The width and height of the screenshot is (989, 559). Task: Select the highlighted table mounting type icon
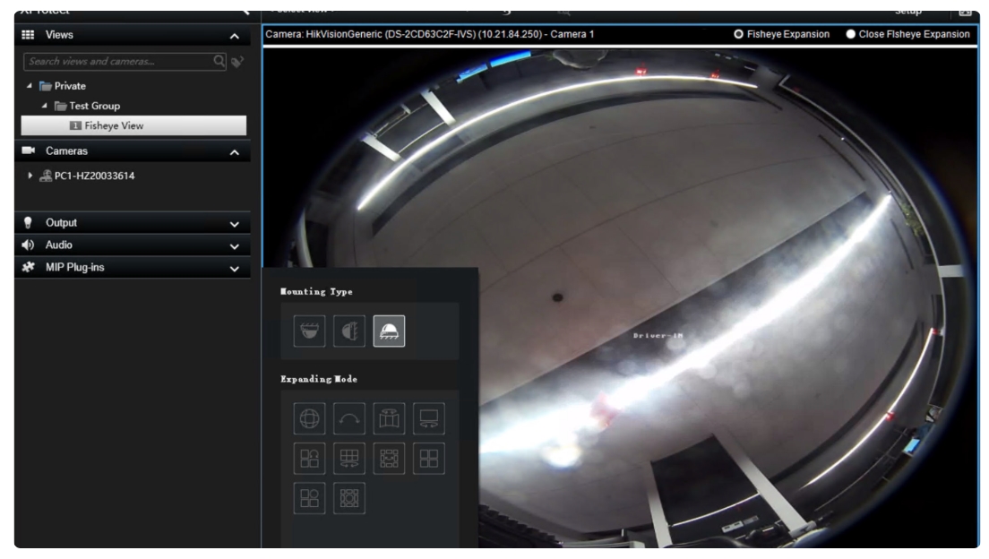point(389,331)
